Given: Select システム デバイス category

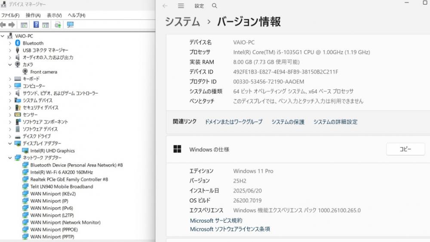Looking at the screenshot, I should pos(37,100).
